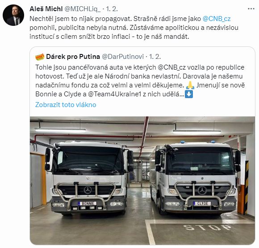
Task: Open Aleš Michl's profile avatar
Action: (13, 15)
